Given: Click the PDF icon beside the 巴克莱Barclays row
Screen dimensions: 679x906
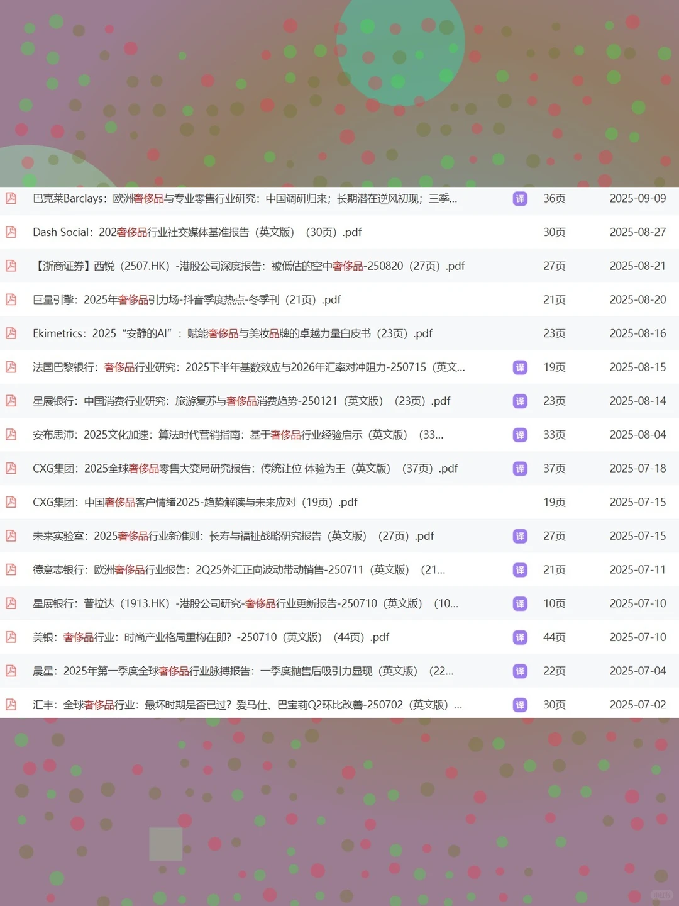Looking at the screenshot, I should (x=11, y=198).
